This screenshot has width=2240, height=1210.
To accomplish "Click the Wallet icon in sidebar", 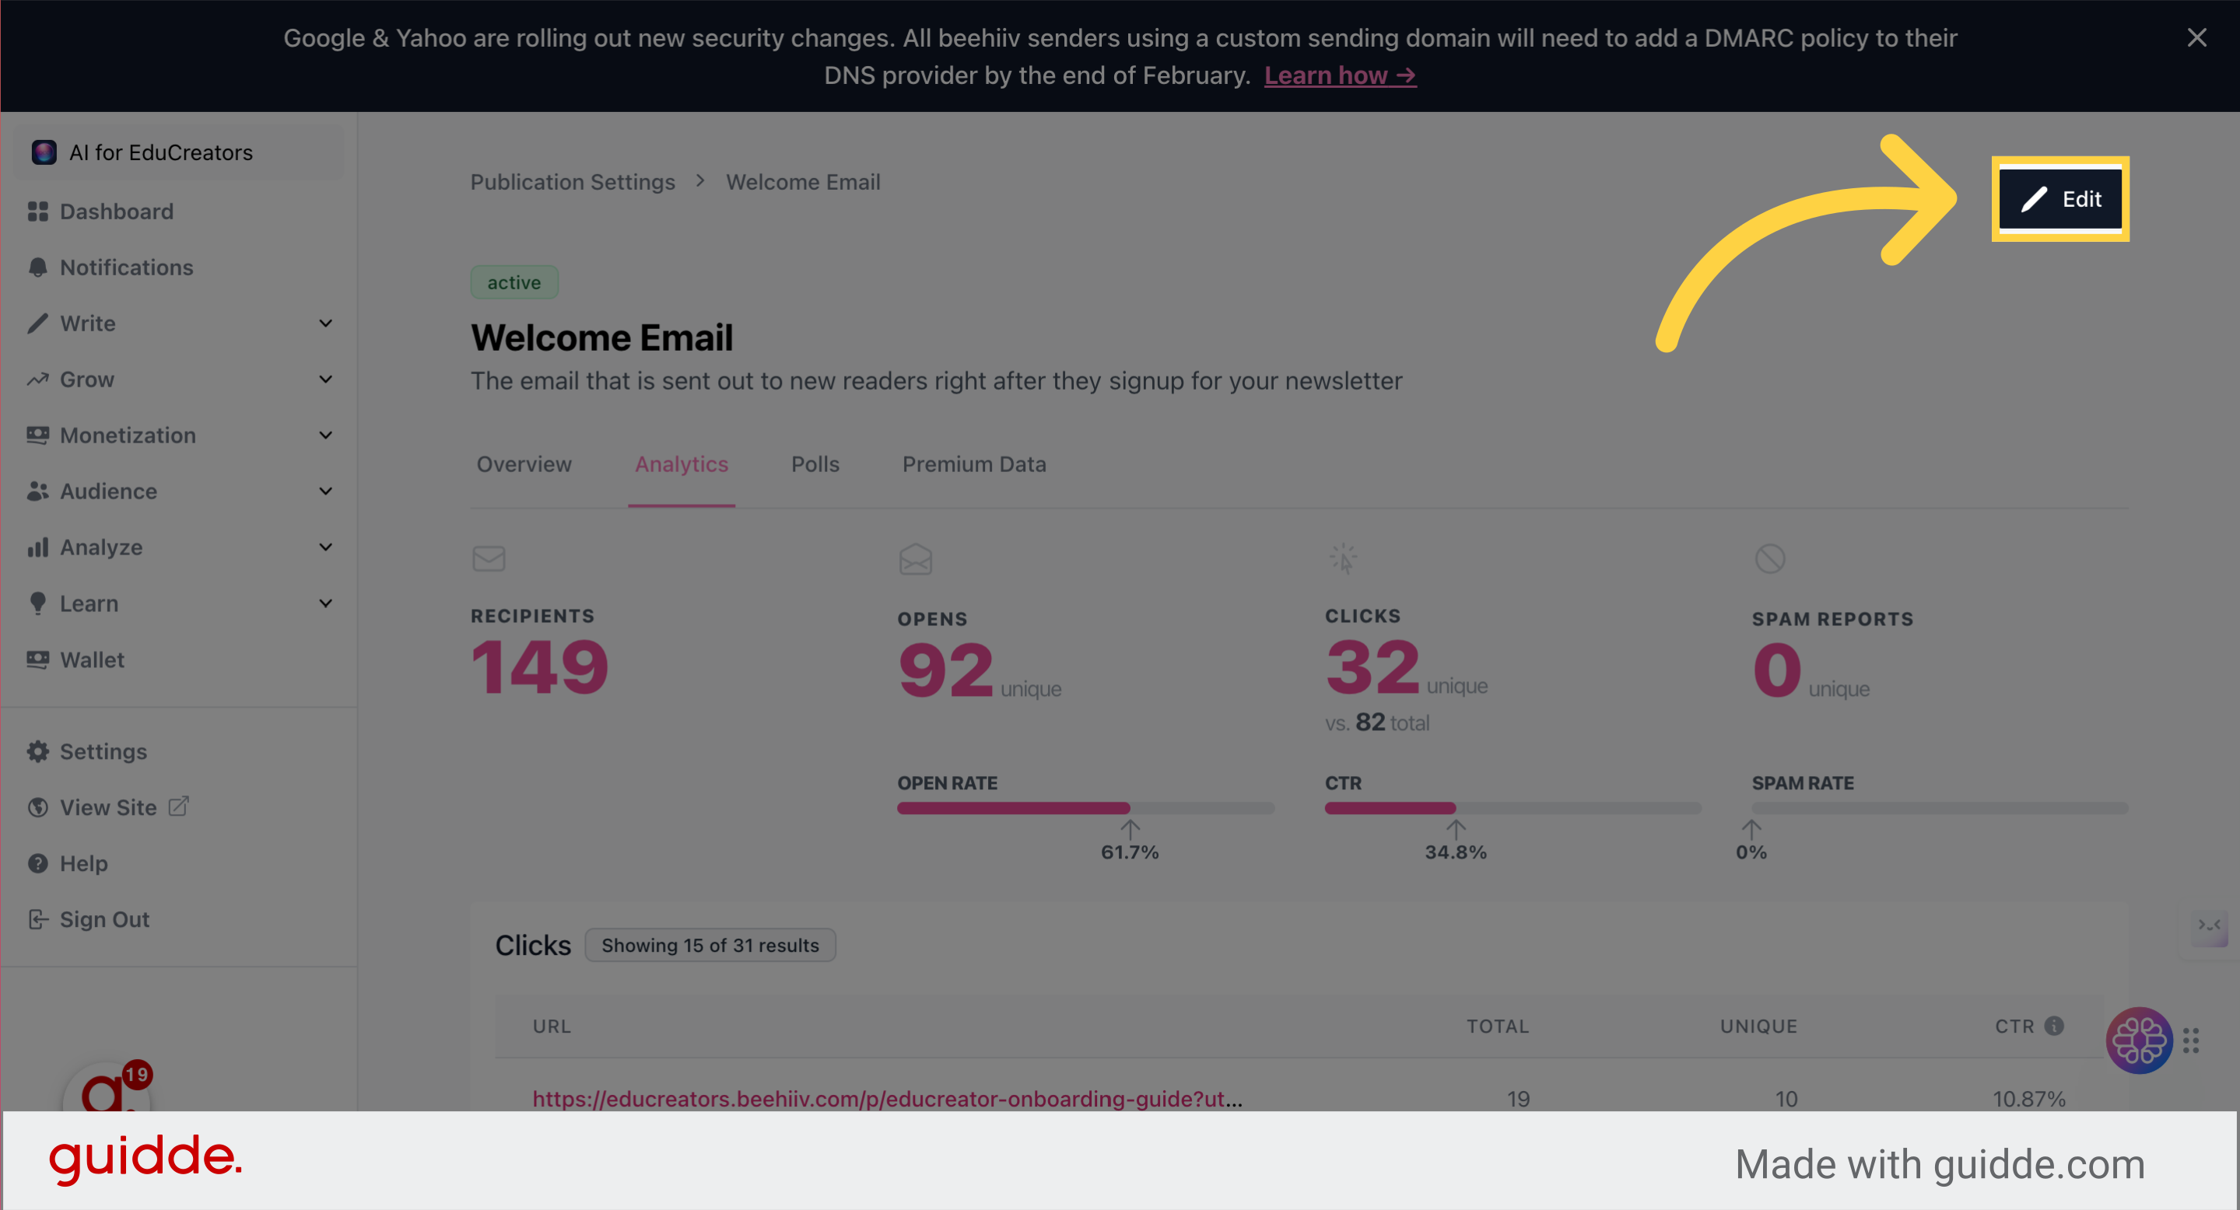I will [x=37, y=659].
